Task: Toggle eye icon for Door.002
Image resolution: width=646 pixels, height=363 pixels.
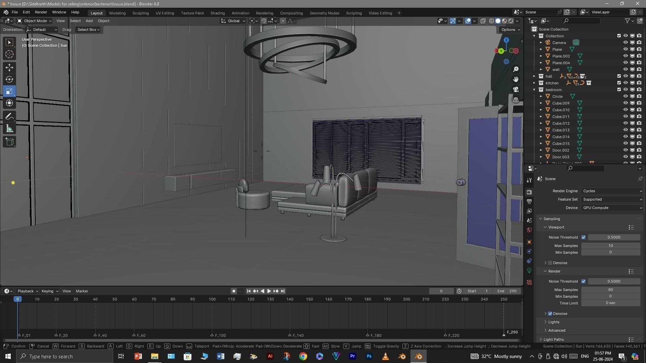Action: [x=625, y=150]
